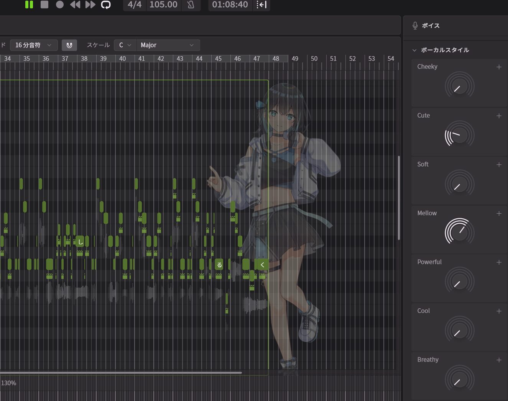Toggle the metronome icon
The height and width of the screenshot is (401, 508).
[191, 5]
